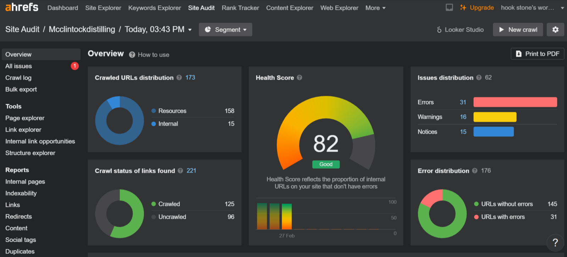Go to Dashboard

[63, 8]
